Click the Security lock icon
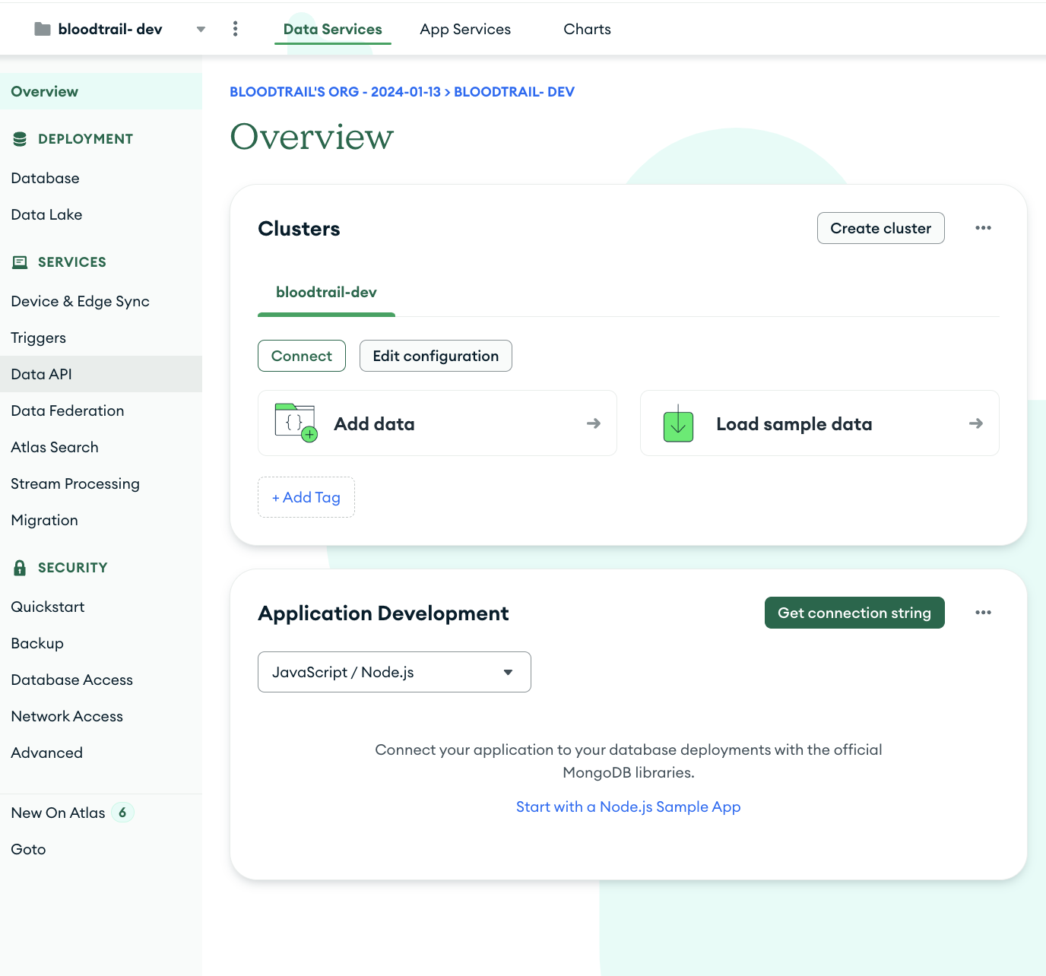 tap(21, 567)
